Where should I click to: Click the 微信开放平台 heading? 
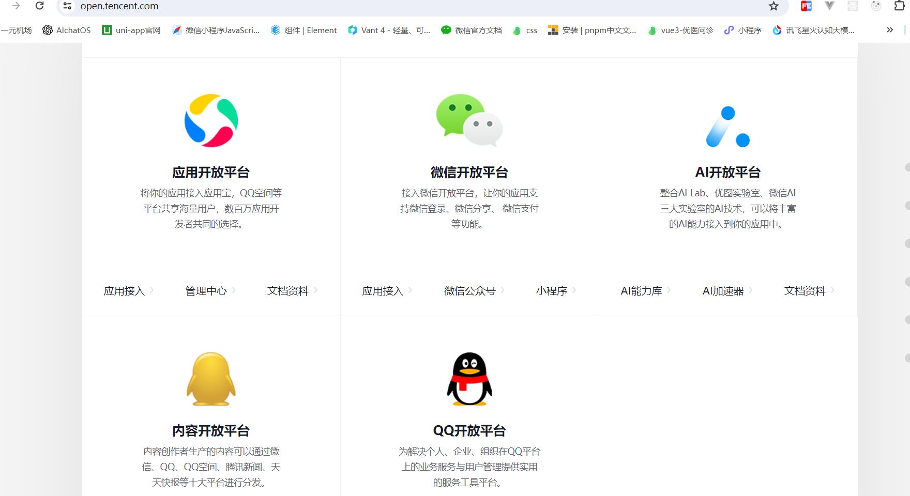469,172
